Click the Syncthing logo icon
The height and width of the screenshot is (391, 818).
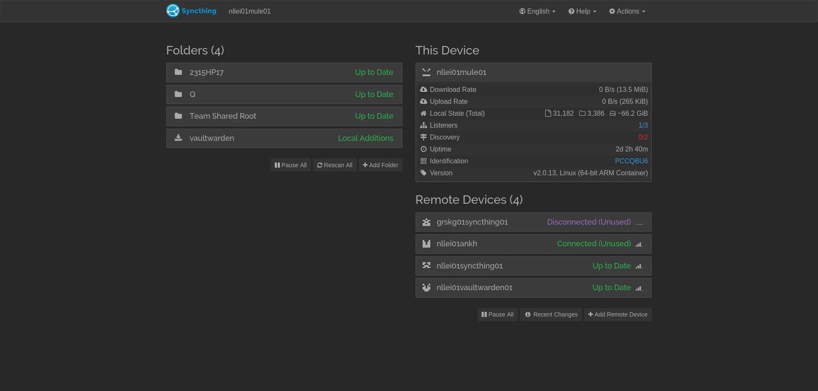click(173, 11)
